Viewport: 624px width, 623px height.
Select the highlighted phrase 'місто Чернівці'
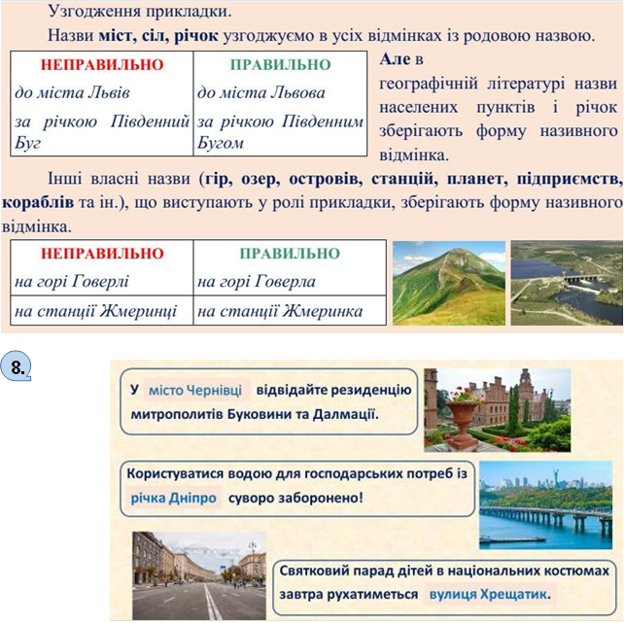[195, 391]
